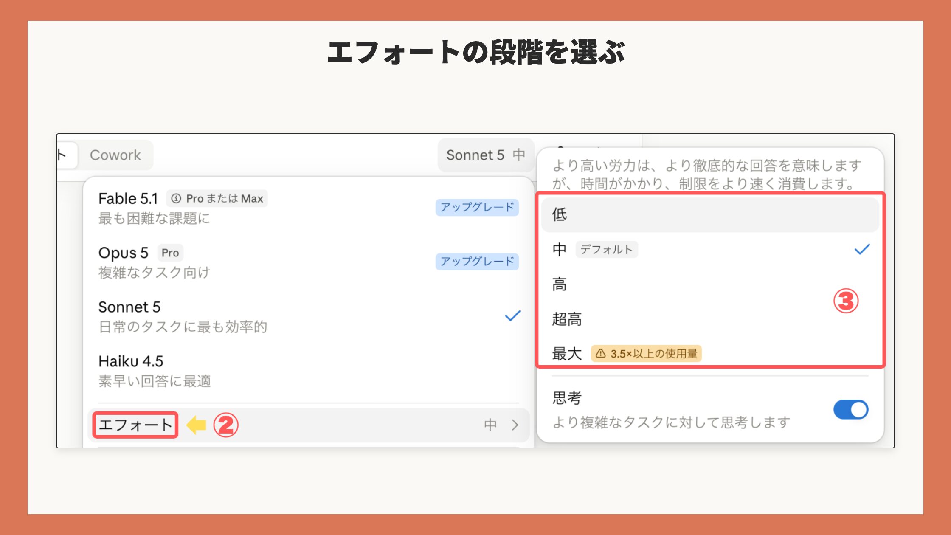
Task: Select the 高 effort level
Action: (x=710, y=284)
